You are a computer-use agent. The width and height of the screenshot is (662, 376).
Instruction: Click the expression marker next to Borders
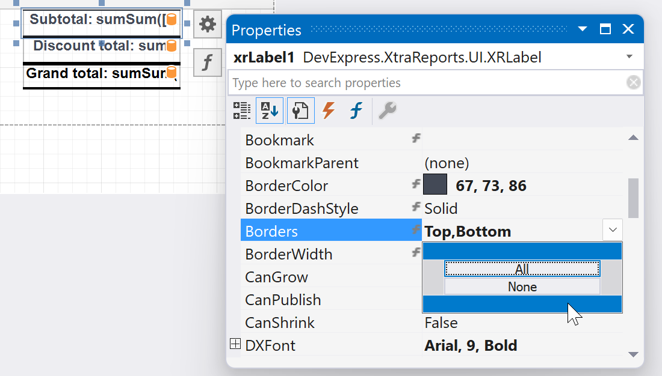click(415, 231)
